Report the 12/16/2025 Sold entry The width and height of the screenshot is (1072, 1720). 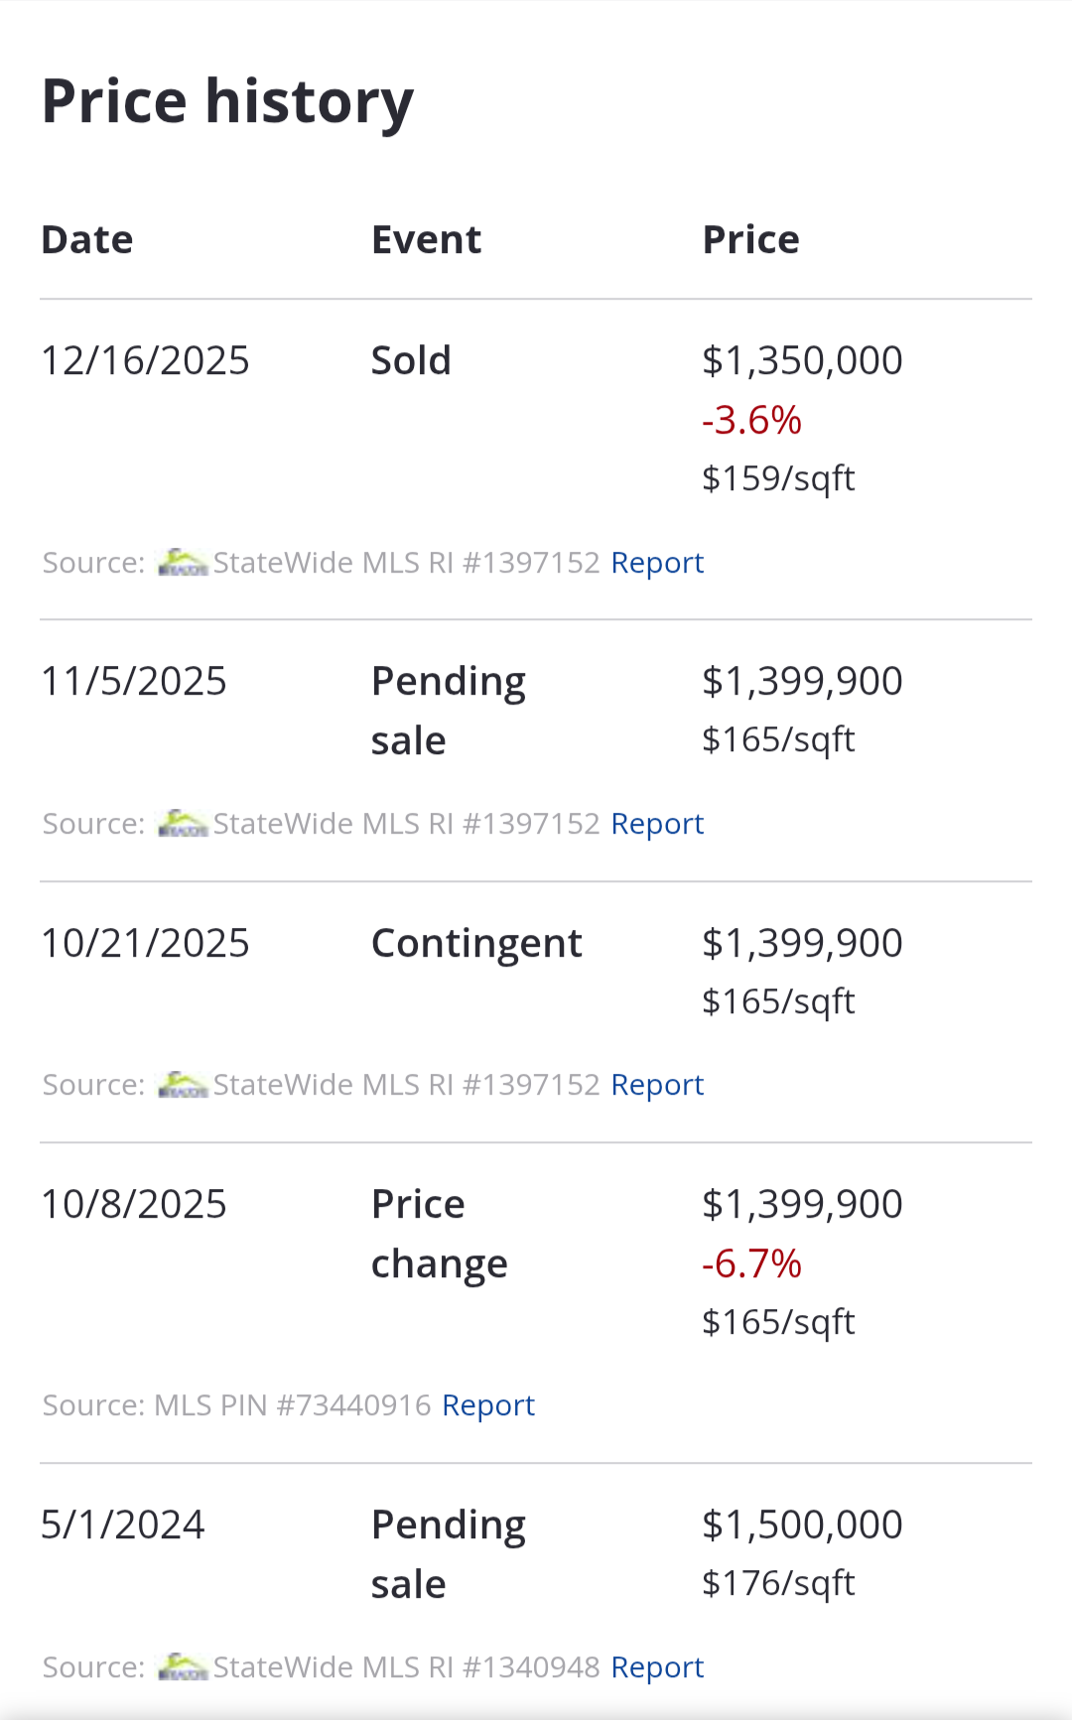pyautogui.click(x=656, y=563)
